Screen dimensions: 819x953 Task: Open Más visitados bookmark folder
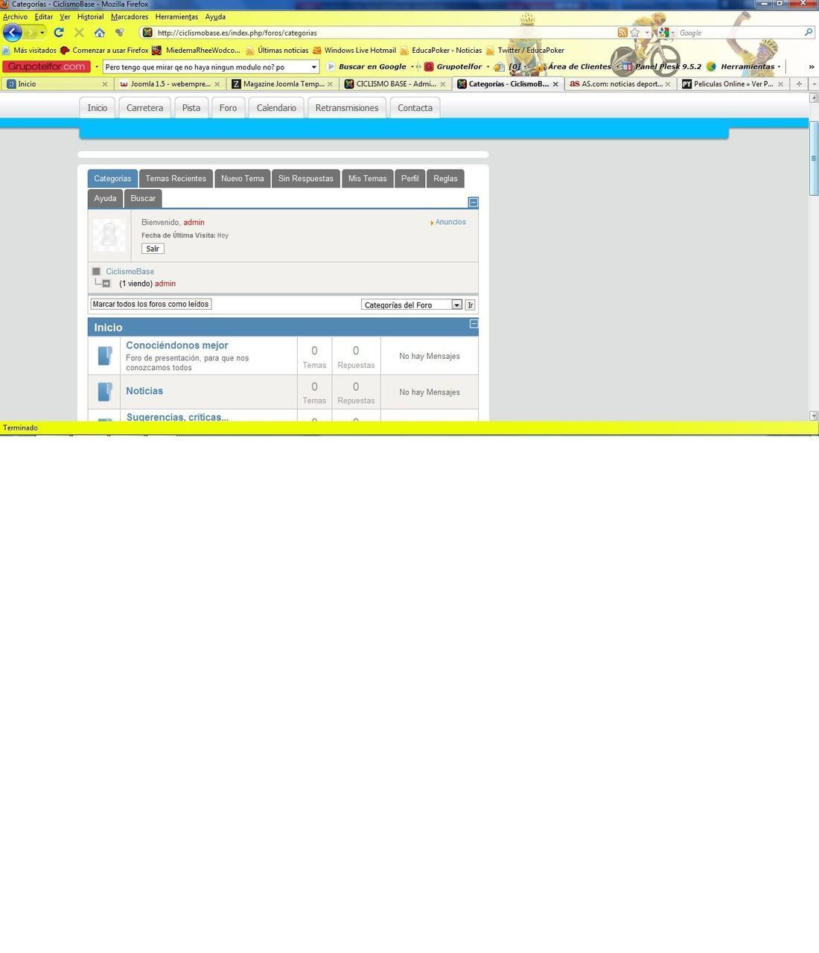click(29, 51)
